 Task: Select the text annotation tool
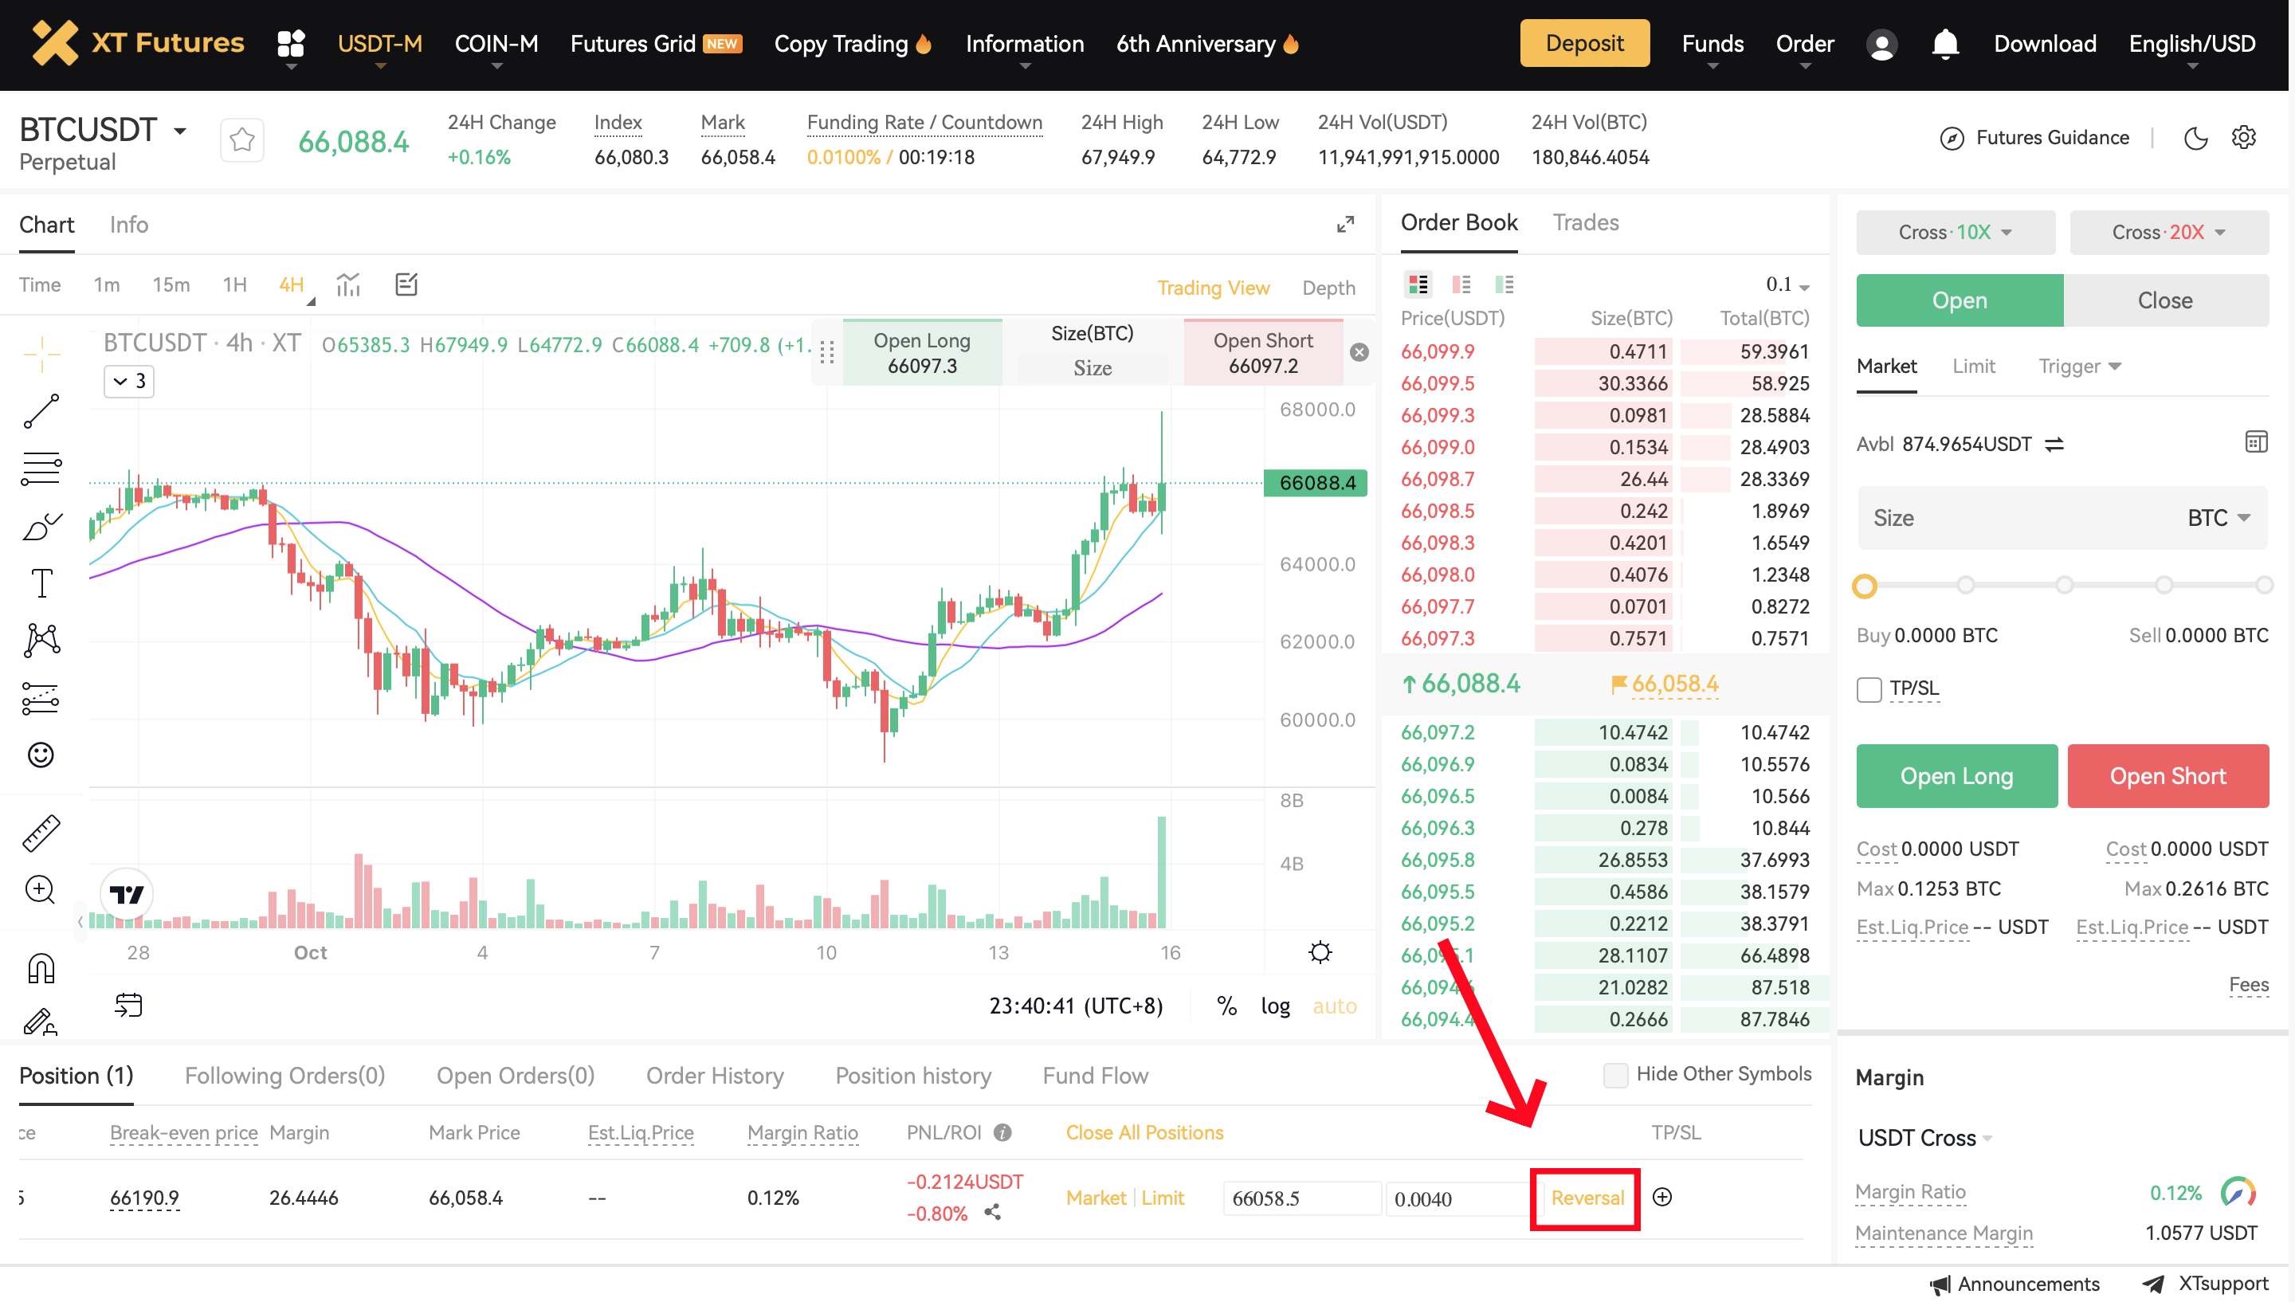pyautogui.click(x=41, y=583)
